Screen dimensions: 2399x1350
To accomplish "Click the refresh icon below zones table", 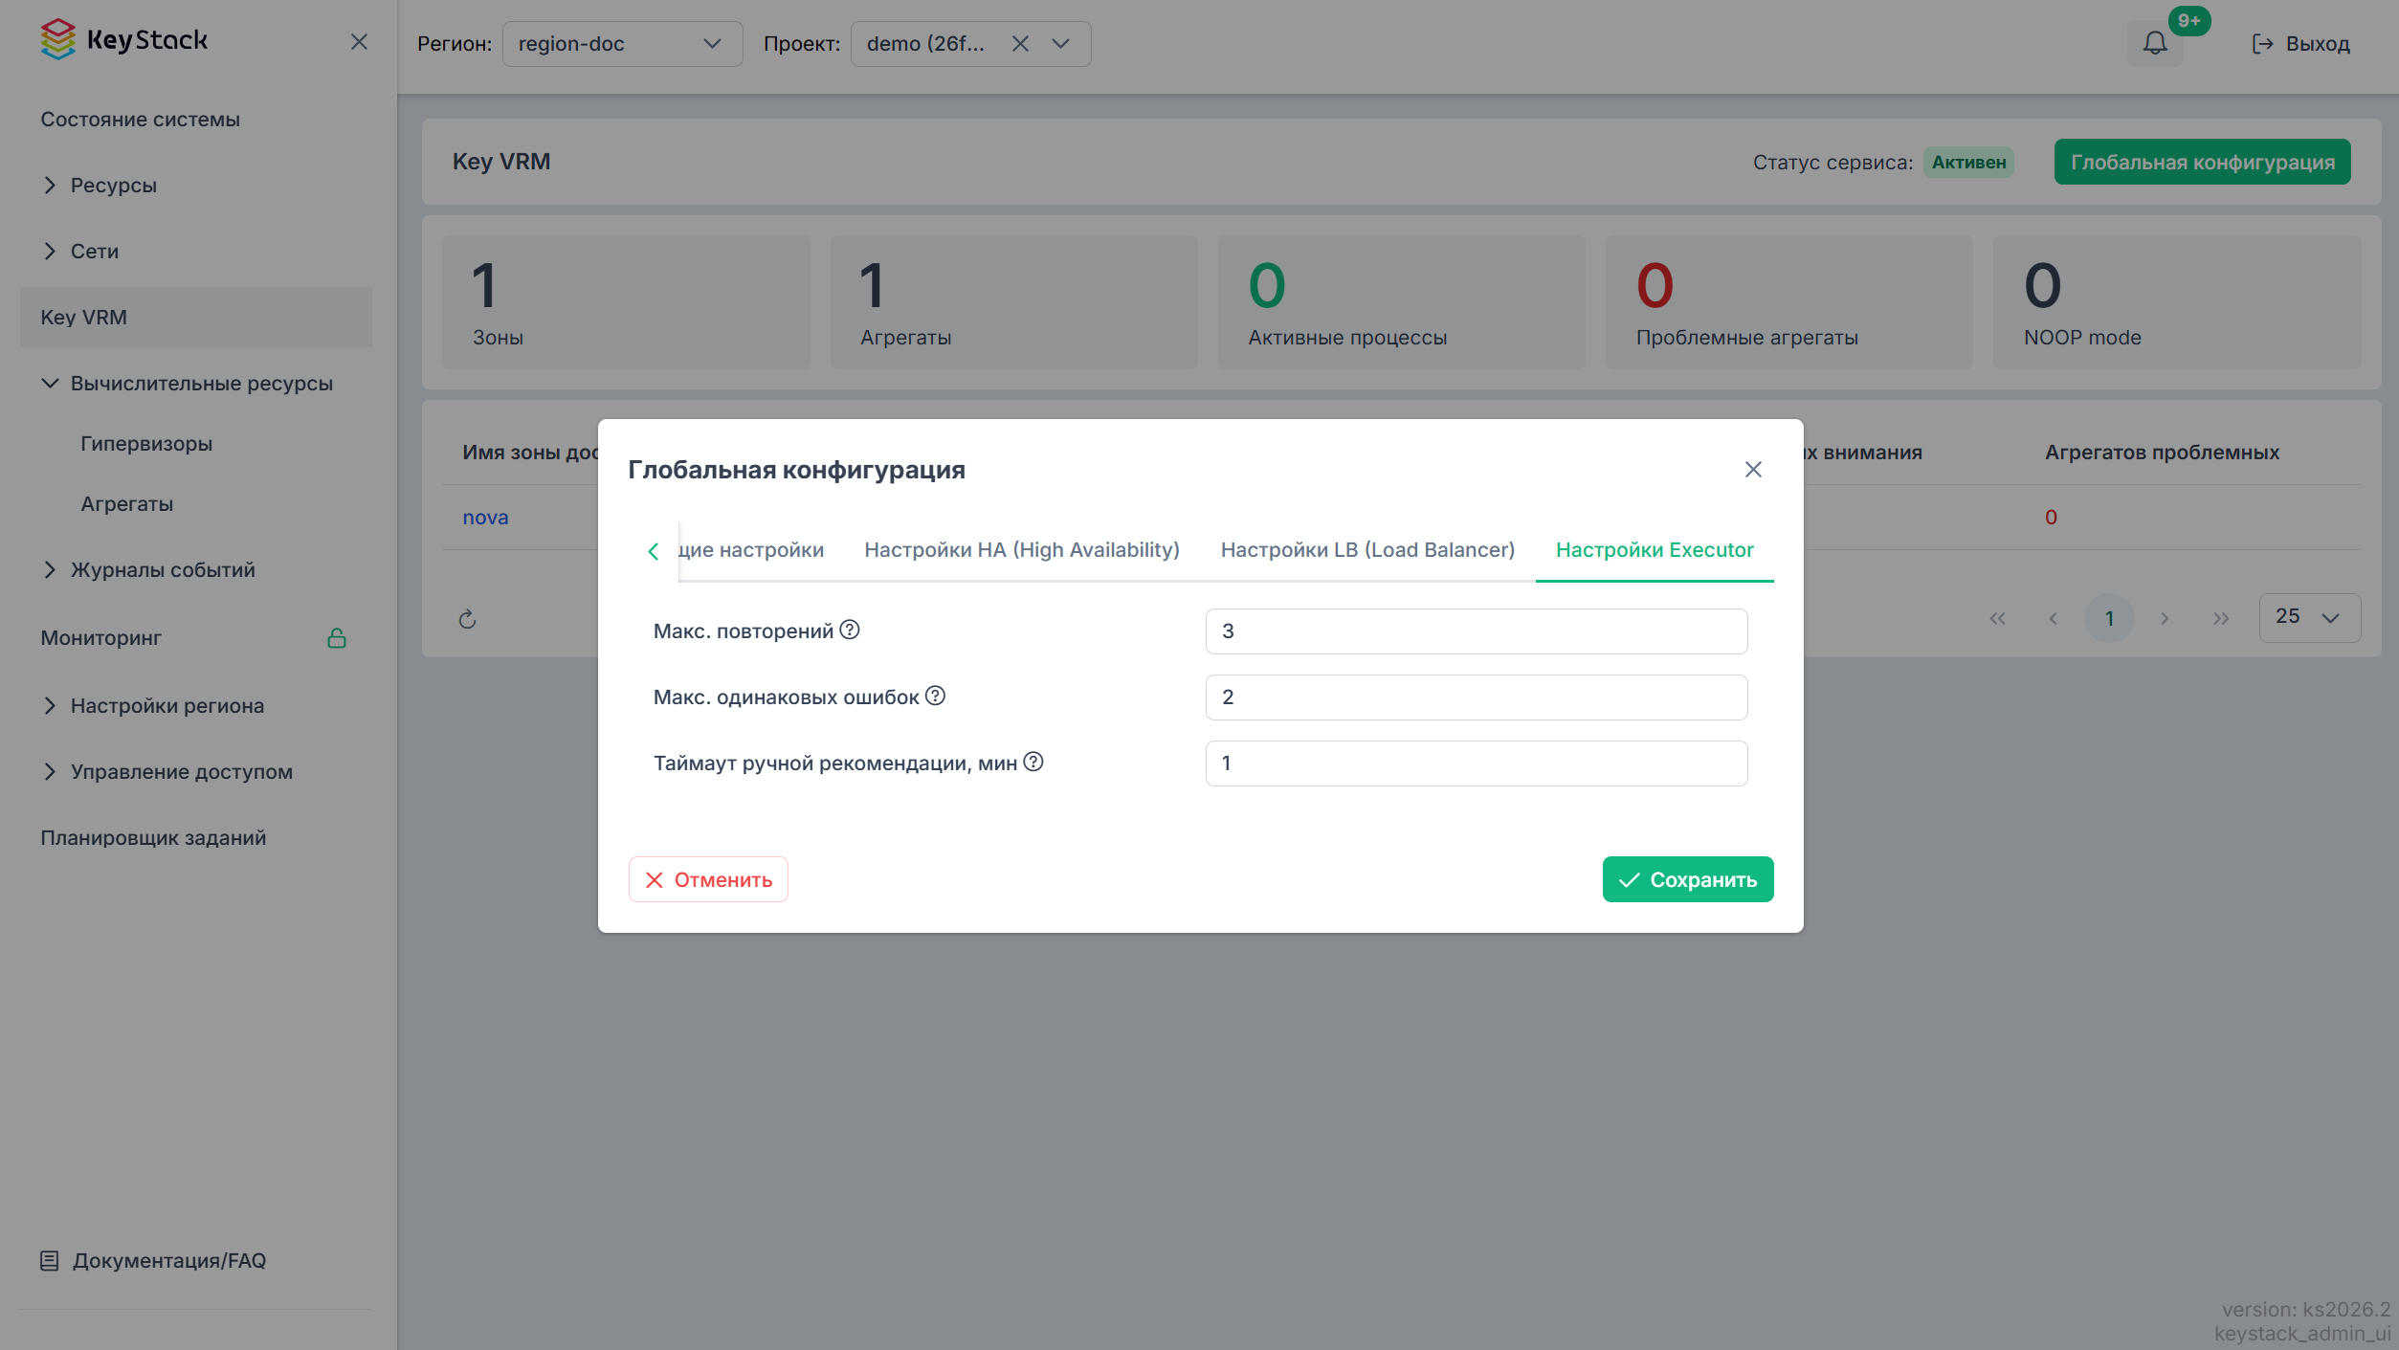I will (467, 619).
